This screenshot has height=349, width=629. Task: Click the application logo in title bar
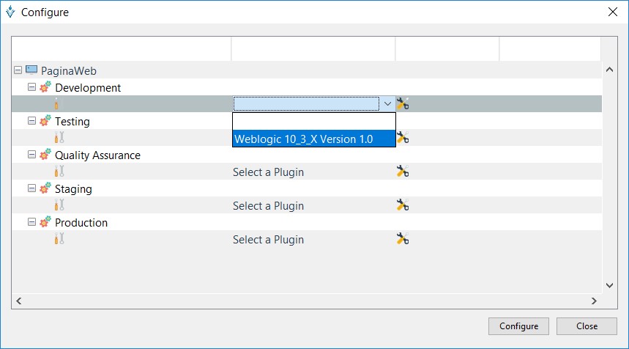click(10, 12)
